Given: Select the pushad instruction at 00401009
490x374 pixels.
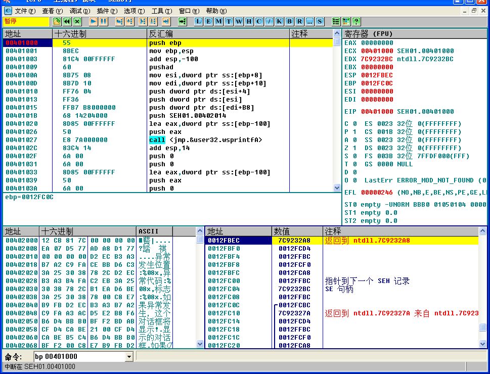Looking at the screenshot, I should [168, 67].
